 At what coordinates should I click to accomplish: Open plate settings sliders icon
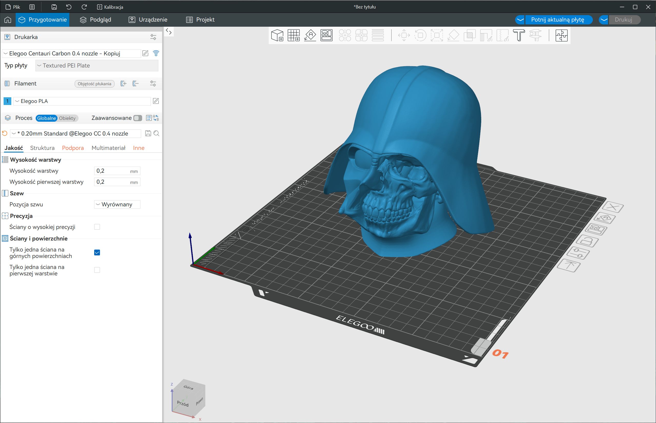(578, 253)
